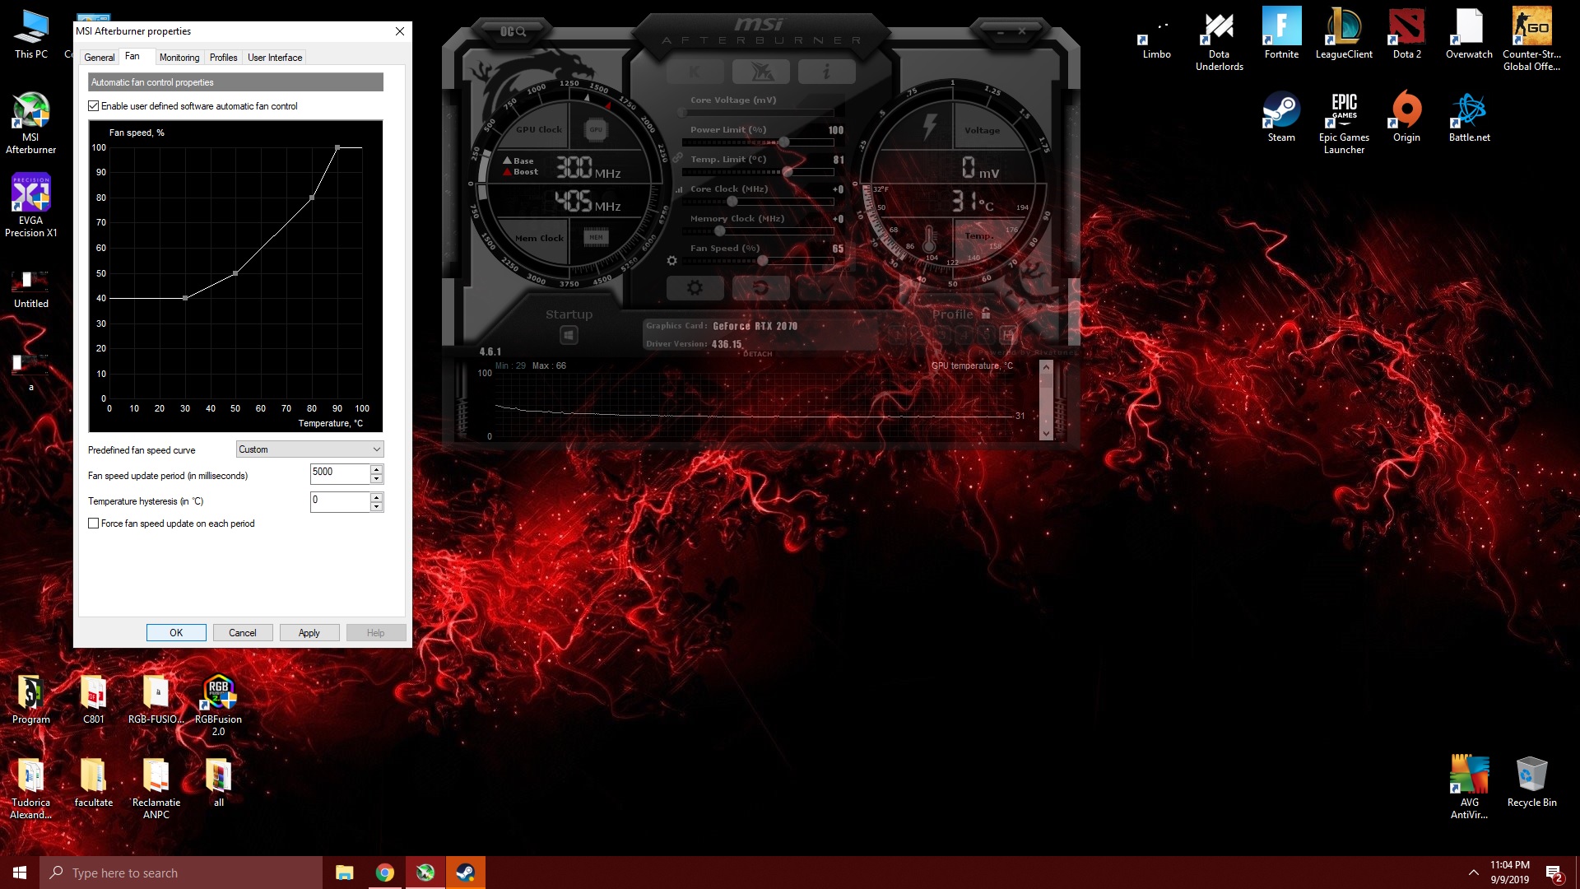Decrease temperature hysteresis with down arrow
Viewport: 1580px width, 889px height.
[x=376, y=506]
